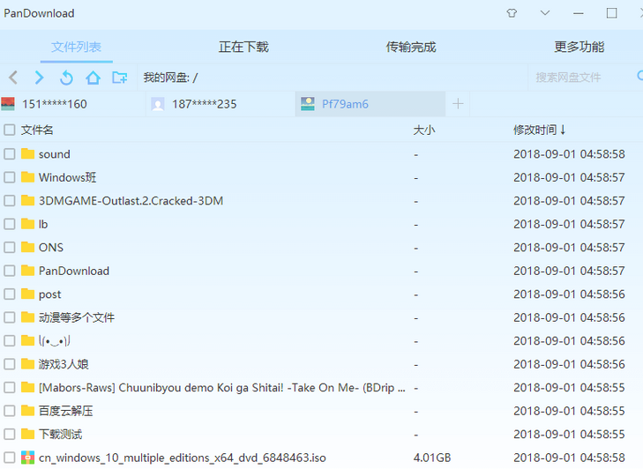
Task: Click the PanDownload folder icon
Action: [27, 271]
